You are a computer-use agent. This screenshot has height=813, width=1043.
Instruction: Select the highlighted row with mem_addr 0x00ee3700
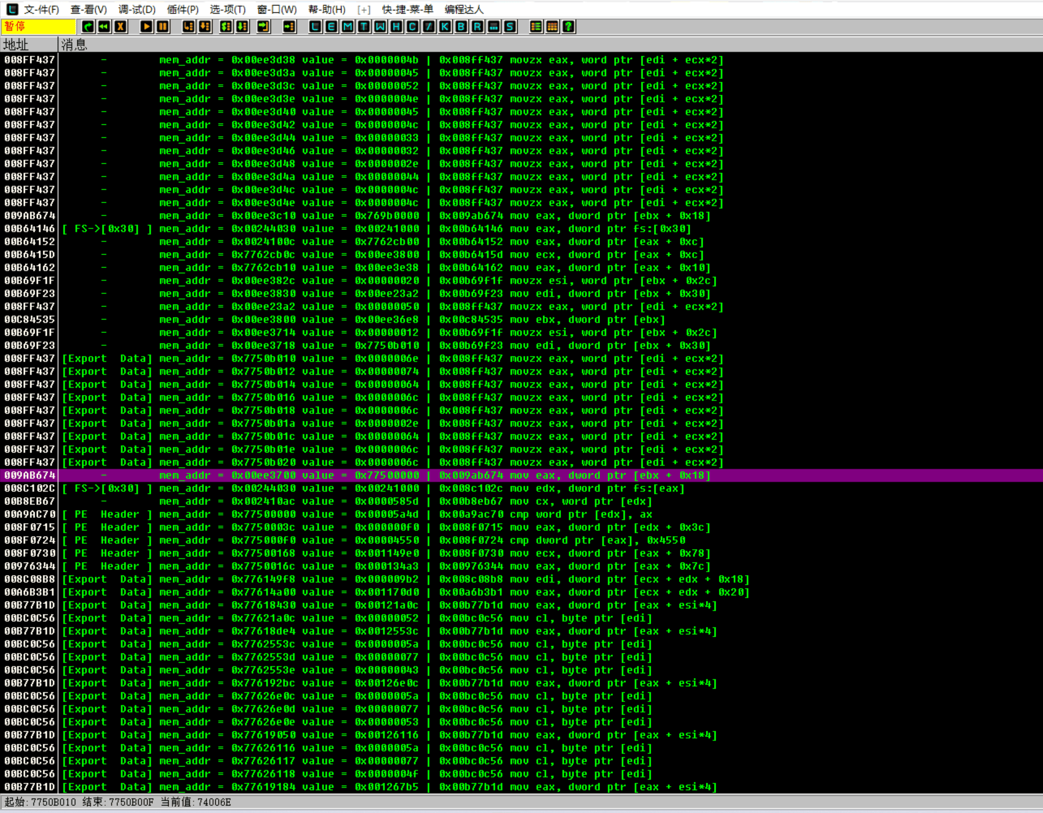pyautogui.click(x=521, y=475)
